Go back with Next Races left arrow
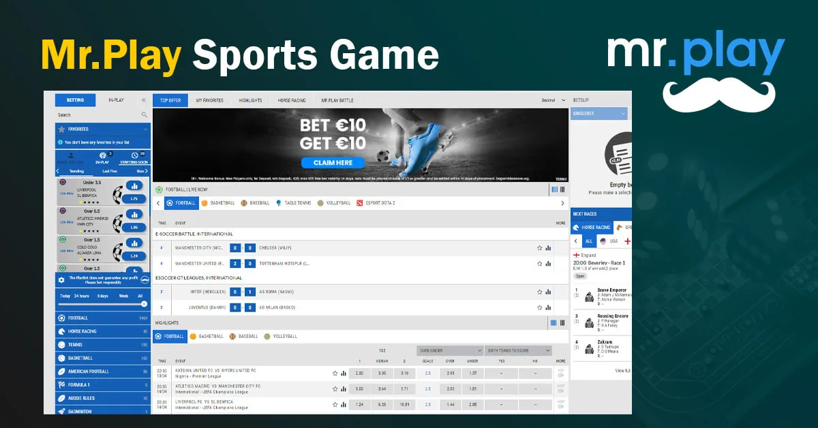 click(x=575, y=241)
